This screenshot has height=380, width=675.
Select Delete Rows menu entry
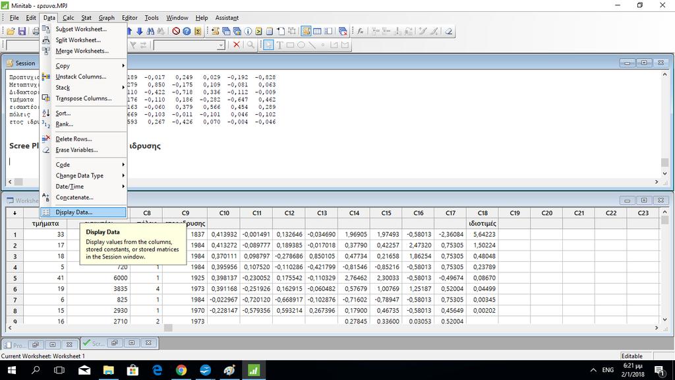pos(83,139)
